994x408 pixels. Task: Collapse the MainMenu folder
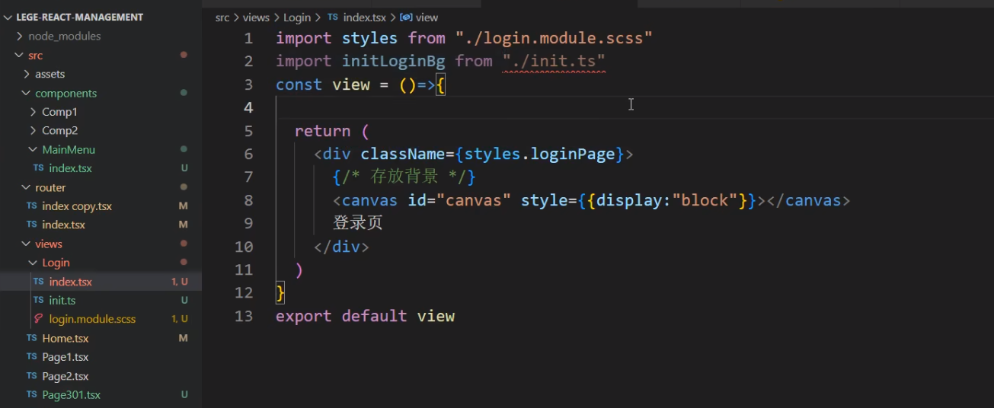click(x=34, y=149)
